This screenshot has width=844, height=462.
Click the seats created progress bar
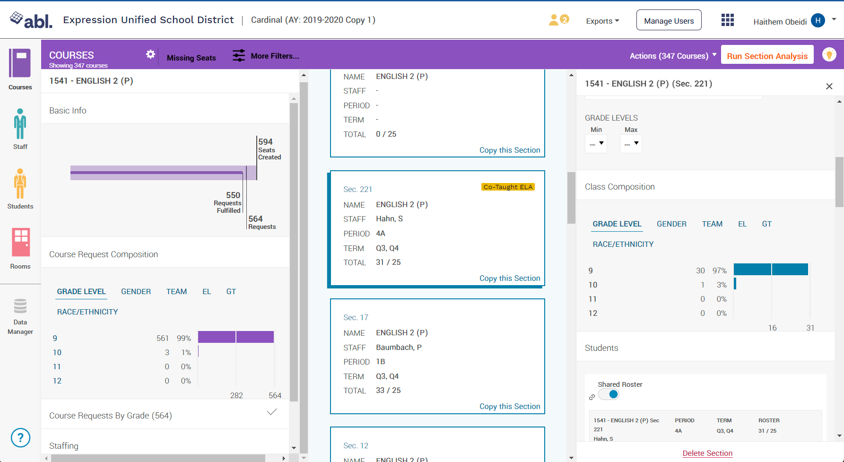coord(164,173)
